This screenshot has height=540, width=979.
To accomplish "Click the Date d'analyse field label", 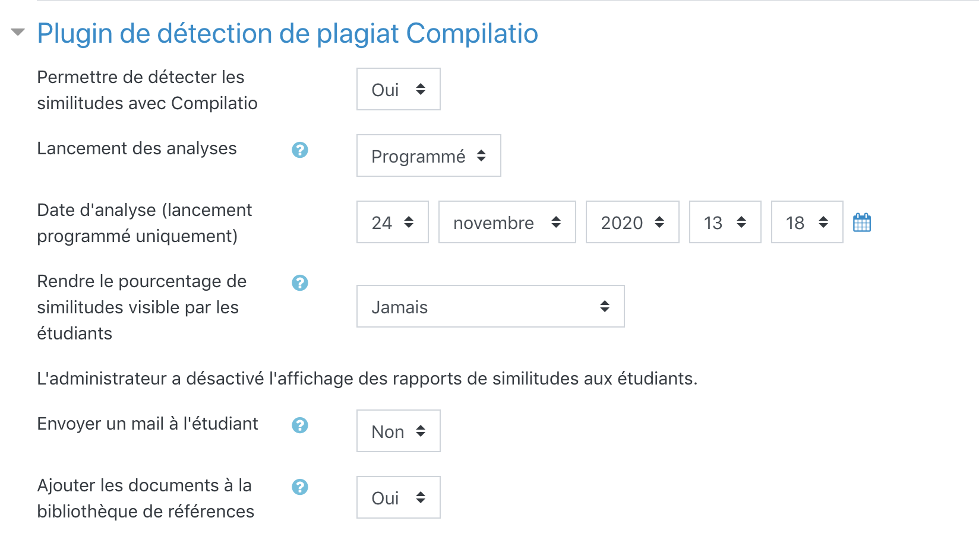I will pos(144,223).
